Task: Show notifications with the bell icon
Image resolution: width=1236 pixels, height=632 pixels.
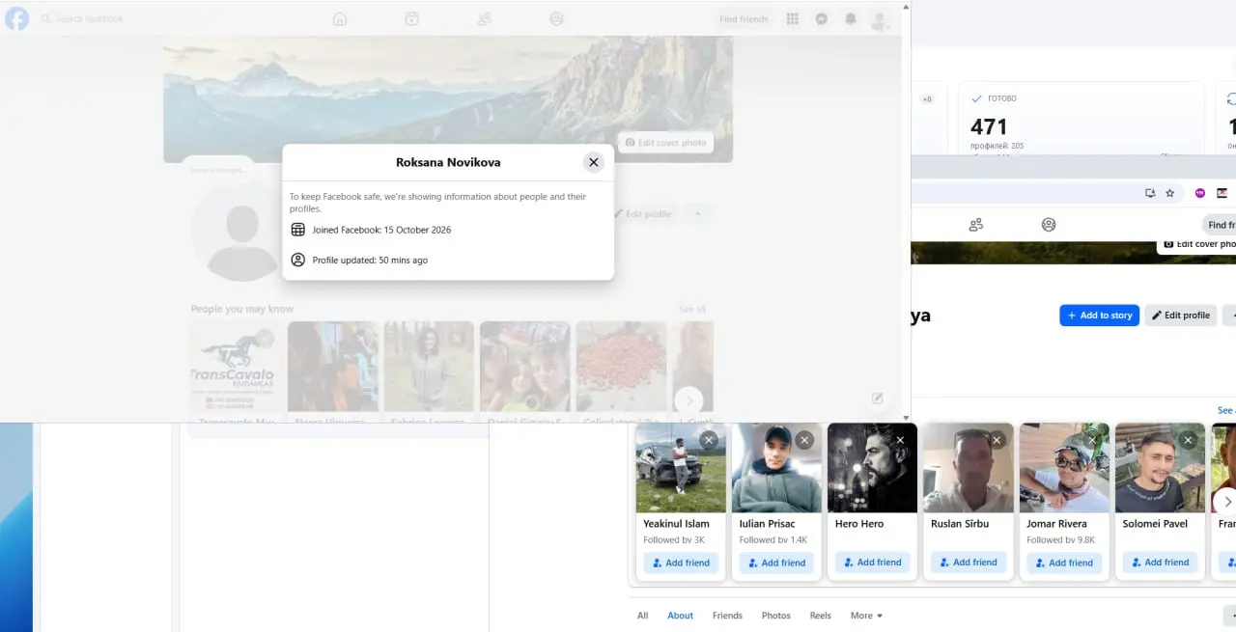Action: 851,18
